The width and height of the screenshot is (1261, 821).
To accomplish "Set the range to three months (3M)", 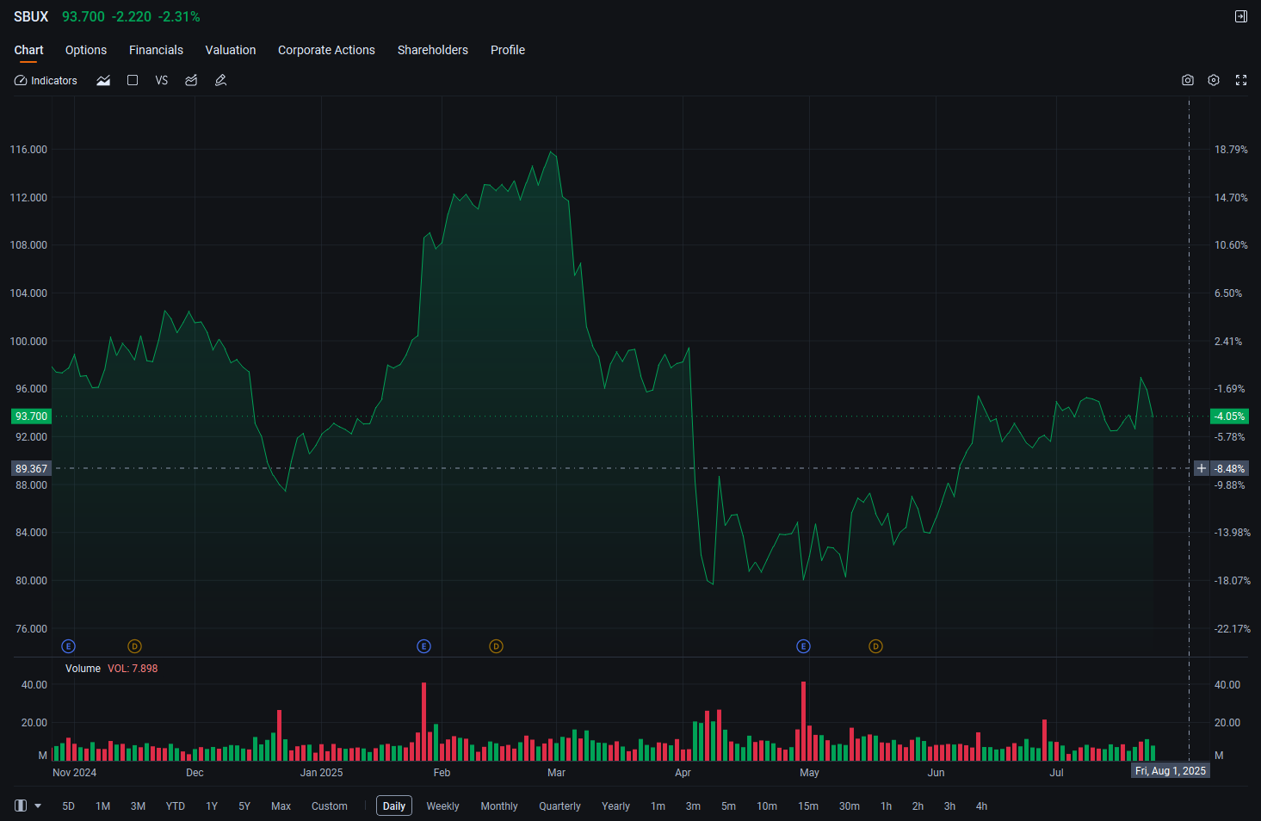I will (x=138, y=806).
